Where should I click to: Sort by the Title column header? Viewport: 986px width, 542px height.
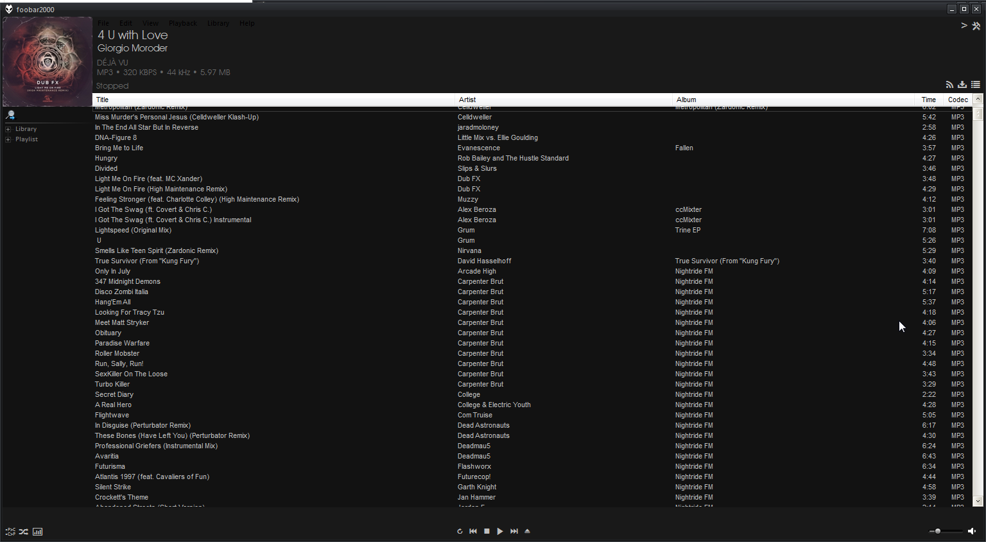273,100
